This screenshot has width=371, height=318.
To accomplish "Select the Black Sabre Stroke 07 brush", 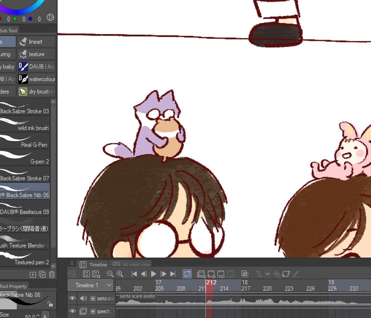I will click(25, 175).
